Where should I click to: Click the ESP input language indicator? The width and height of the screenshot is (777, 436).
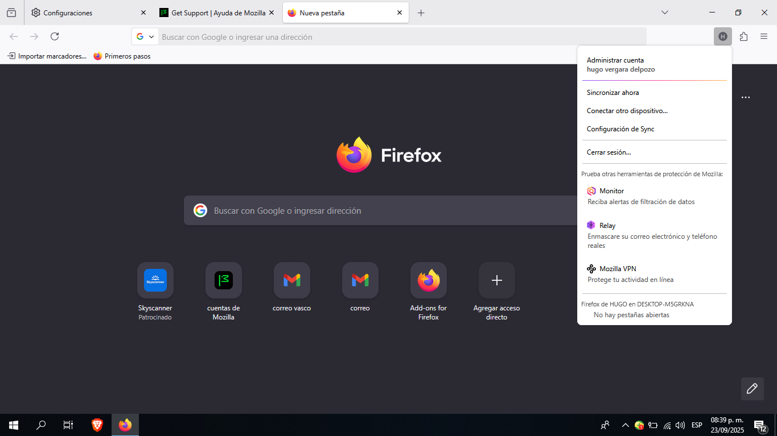click(x=697, y=425)
